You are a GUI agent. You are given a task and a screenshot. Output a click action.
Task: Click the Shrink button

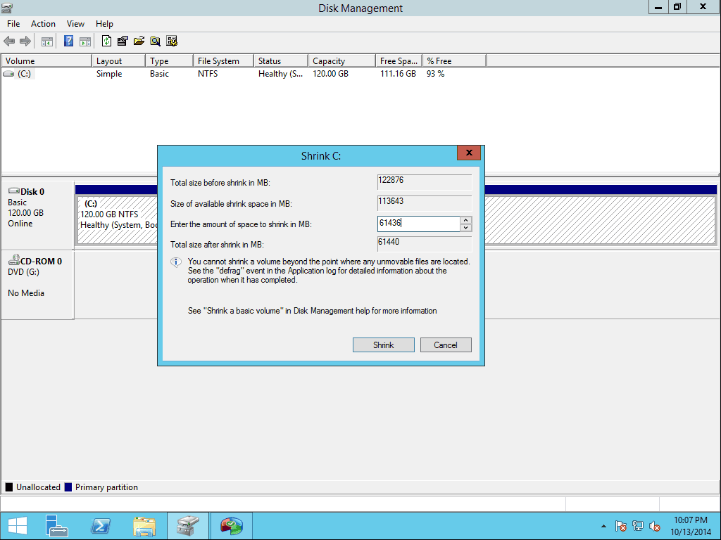click(x=384, y=345)
